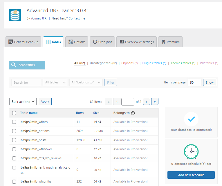This screenshot has height=186, width=222.
Task: Open the Younes JFR author link
Action: pos(39,18)
